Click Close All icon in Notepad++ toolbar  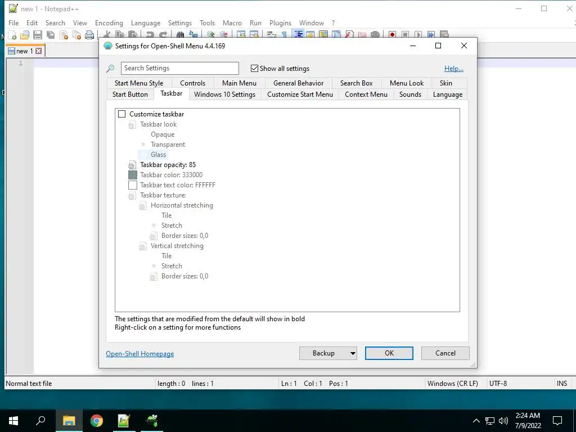click(76, 35)
